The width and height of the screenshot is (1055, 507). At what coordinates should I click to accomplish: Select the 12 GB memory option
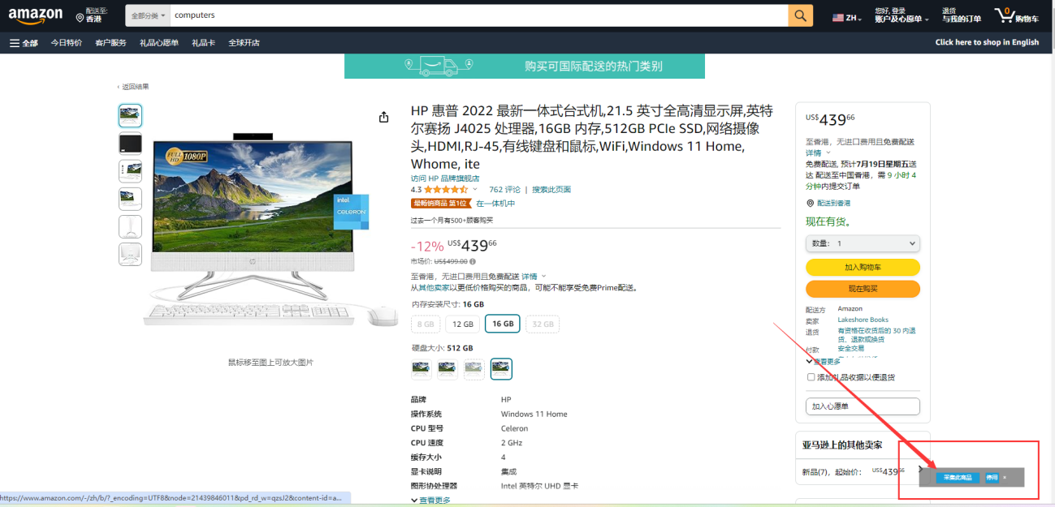[x=463, y=324]
